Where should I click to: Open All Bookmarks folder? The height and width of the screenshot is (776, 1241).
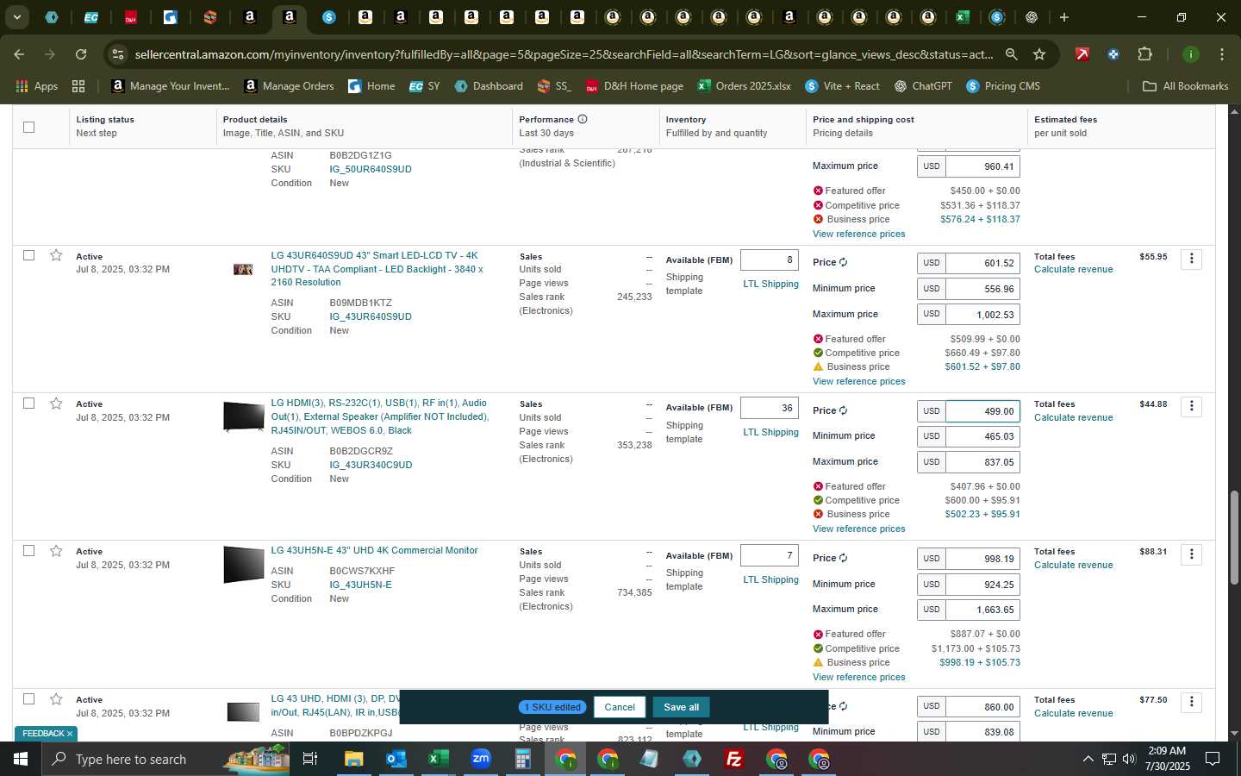coord(1185,86)
